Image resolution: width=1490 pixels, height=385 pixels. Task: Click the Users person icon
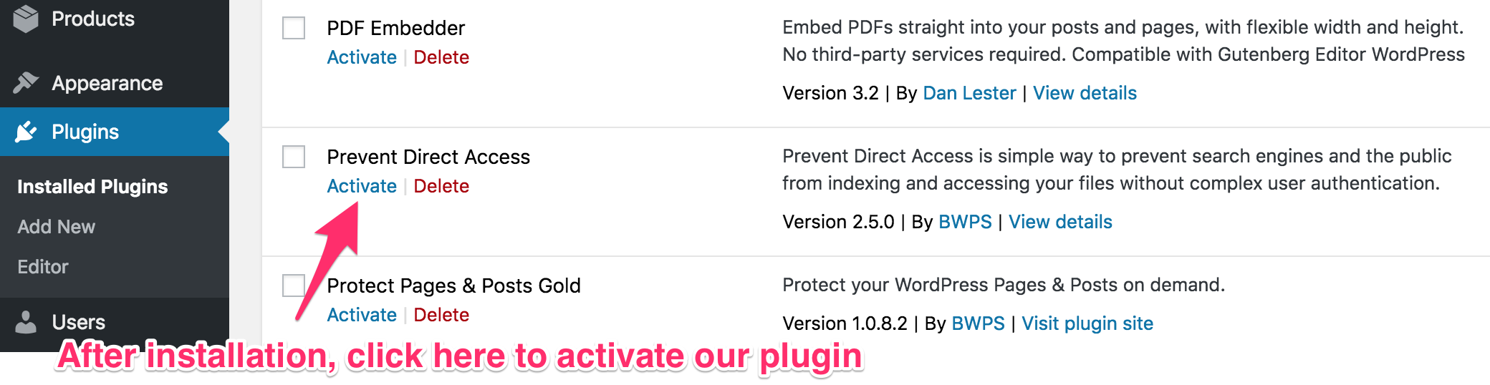pos(26,322)
